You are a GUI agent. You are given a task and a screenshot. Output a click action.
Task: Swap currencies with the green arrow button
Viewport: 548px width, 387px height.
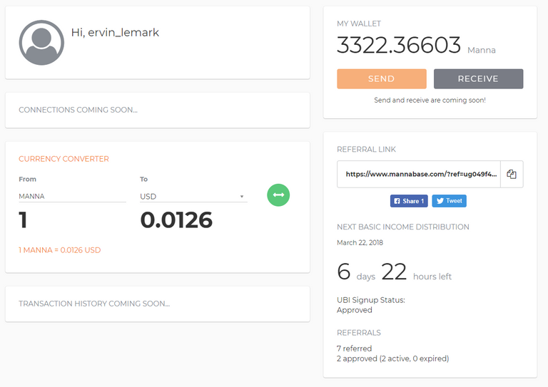(x=278, y=195)
